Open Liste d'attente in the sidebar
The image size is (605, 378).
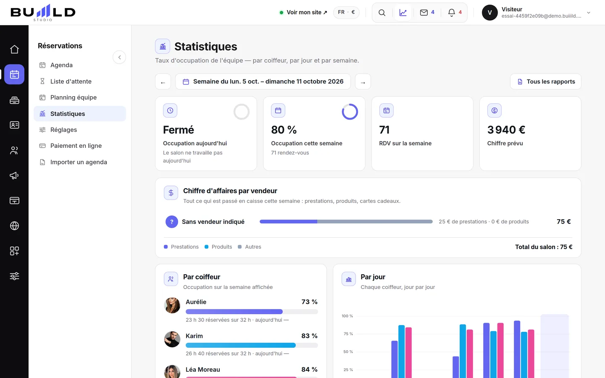click(x=80, y=81)
